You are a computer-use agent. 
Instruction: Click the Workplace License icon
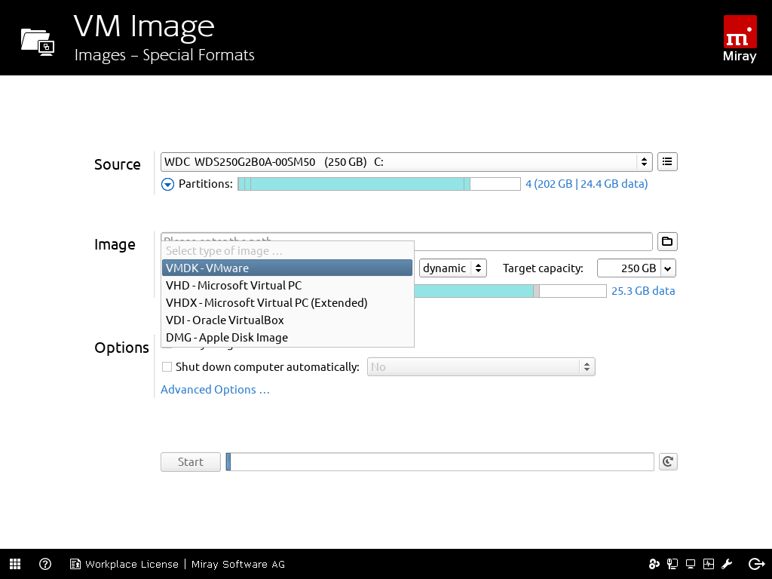tap(75, 564)
